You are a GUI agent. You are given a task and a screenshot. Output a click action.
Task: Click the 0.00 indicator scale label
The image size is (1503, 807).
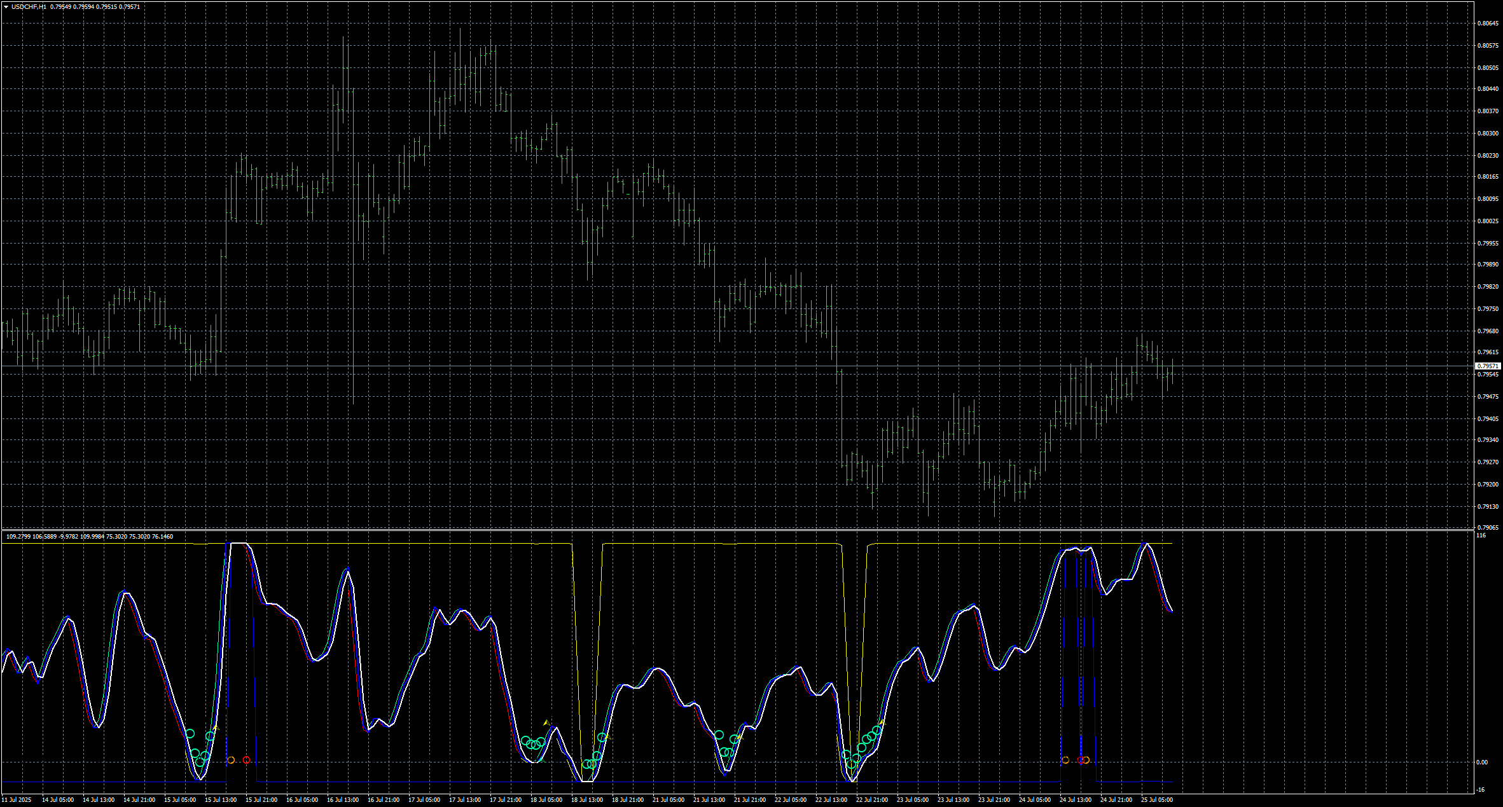pos(1482,762)
